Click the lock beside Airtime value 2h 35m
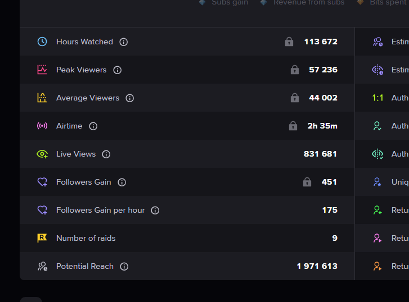The height and width of the screenshot is (302, 409). coord(293,126)
